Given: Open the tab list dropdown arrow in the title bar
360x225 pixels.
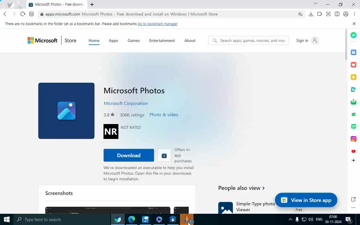Looking at the screenshot, I should 315,4.
